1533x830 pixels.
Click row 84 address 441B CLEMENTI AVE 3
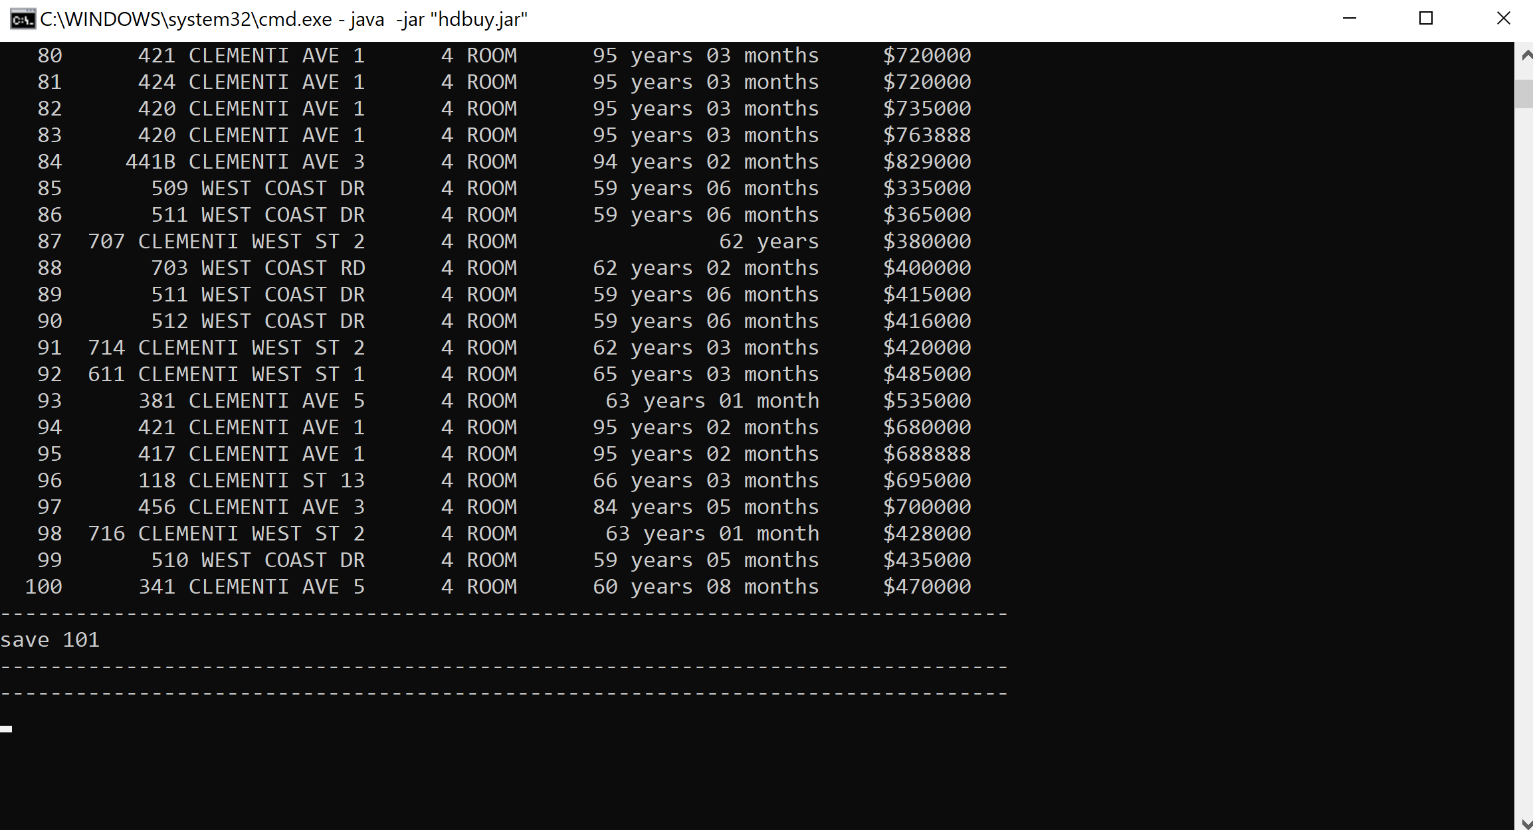coord(245,161)
